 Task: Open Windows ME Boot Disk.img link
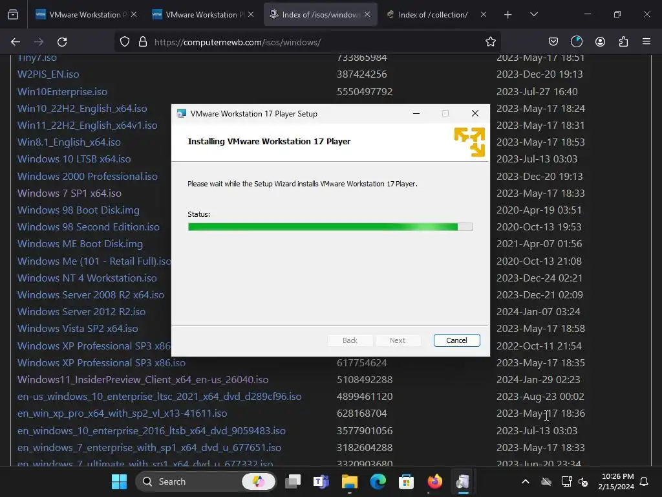click(x=80, y=244)
